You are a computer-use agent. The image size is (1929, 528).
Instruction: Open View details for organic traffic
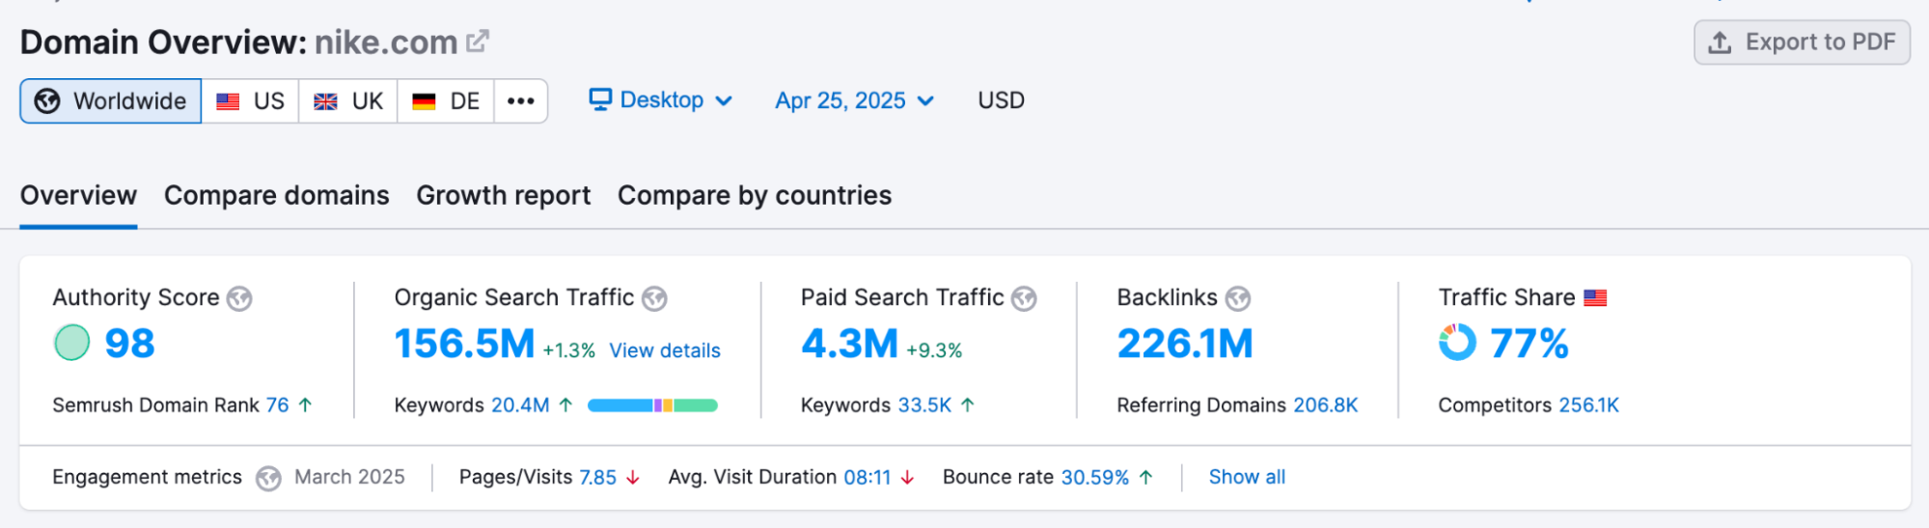pyautogui.click(x=665, y=350)
